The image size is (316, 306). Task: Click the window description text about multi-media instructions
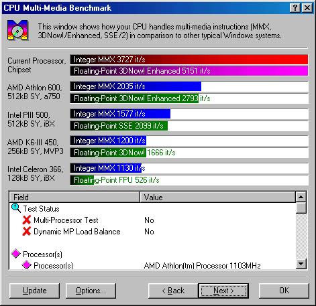tap(160, 31)
